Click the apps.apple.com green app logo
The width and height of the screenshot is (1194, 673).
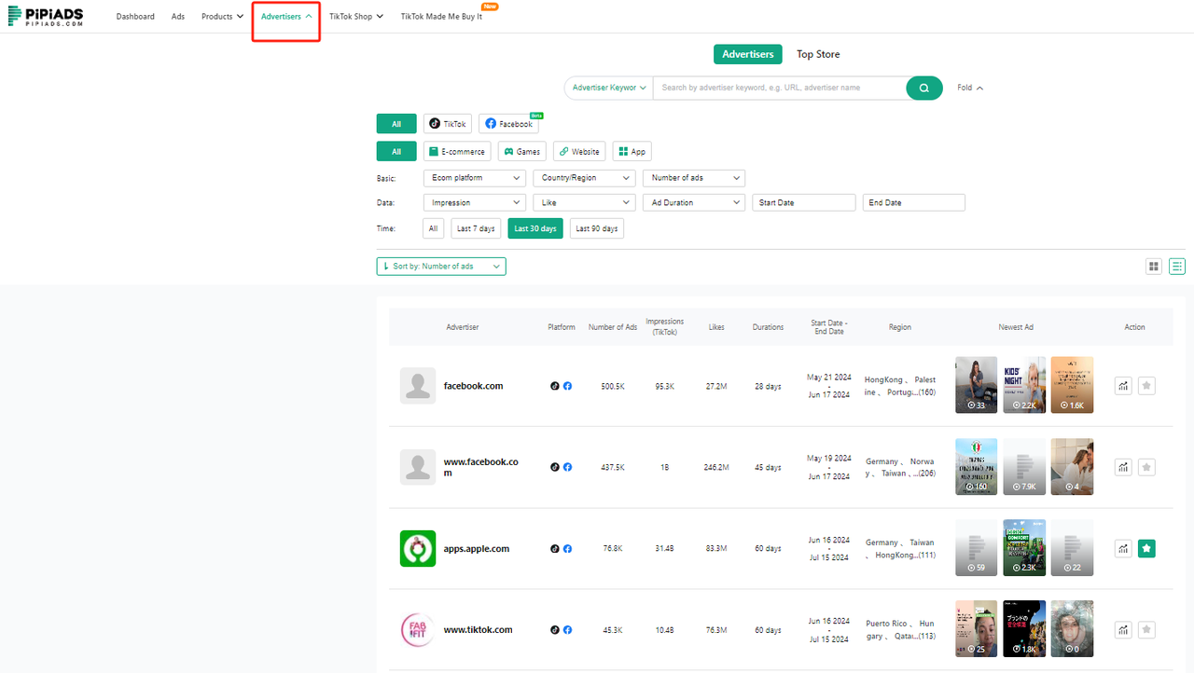(x=418, y=549)
